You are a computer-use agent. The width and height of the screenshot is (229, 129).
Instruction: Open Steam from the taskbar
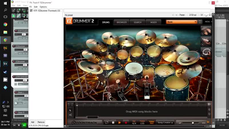coord(5,72)
